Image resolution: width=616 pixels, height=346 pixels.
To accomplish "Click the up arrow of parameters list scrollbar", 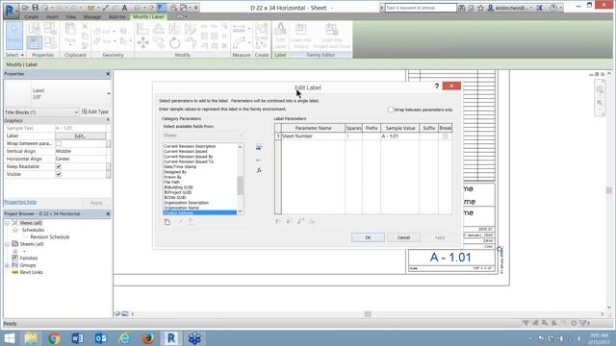I will pos(240,147).
